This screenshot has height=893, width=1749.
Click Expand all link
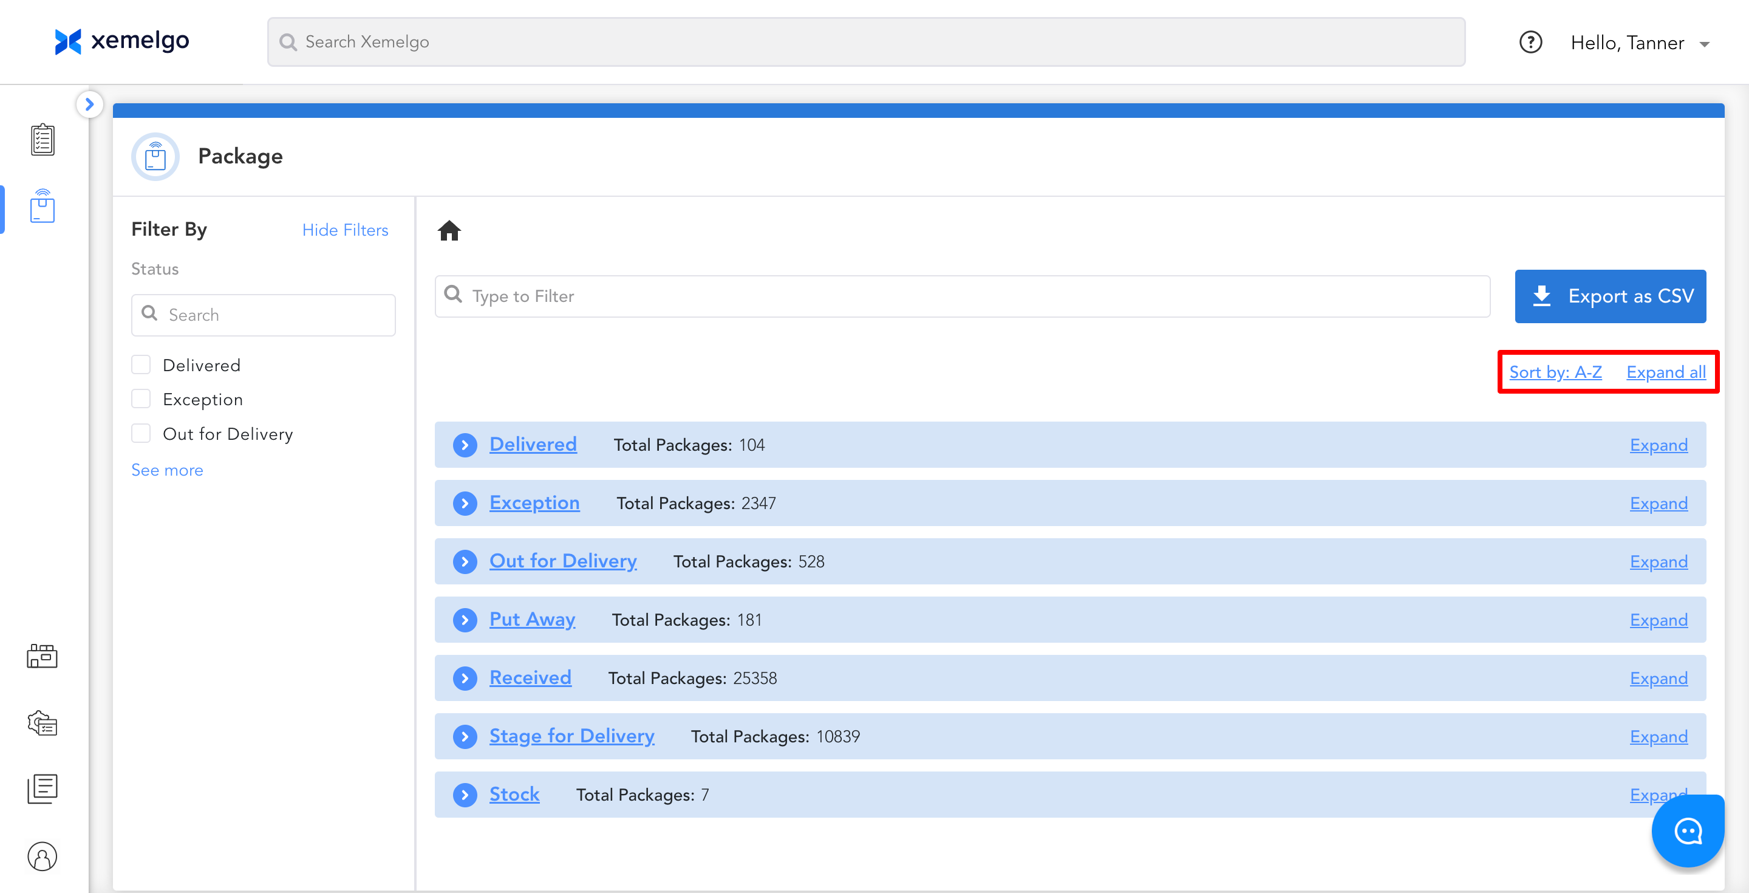click(x=1665, y=372)
